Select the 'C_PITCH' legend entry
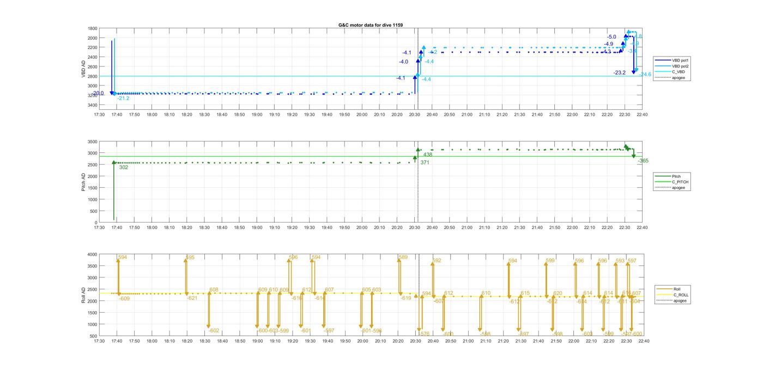This screenshot has height=377, width=763. coord(680,182)
